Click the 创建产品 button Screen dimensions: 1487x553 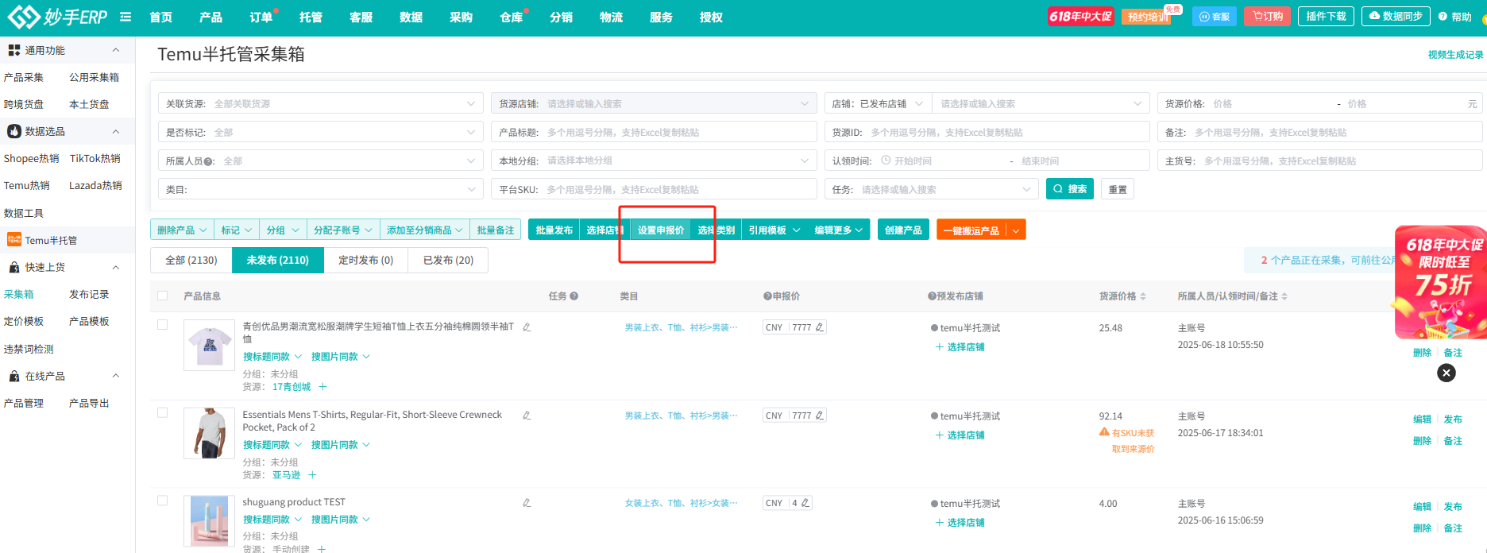pyautogui.click(x=903, y=230)
